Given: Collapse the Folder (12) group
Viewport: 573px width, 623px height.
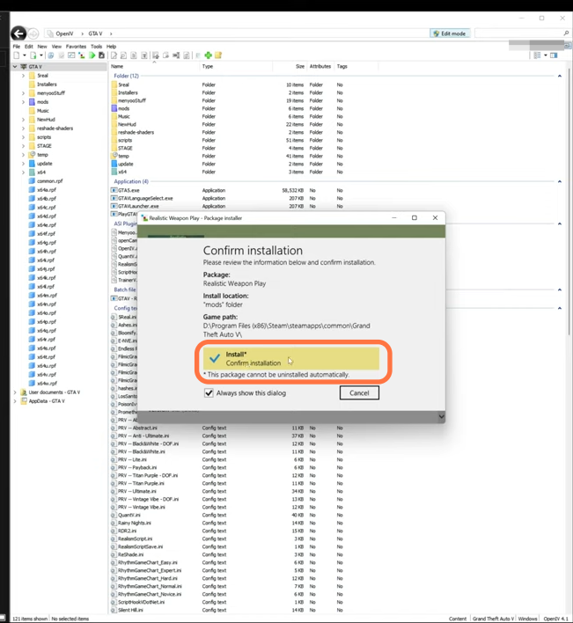Looking at the screenshot, I should pos(560,76).
